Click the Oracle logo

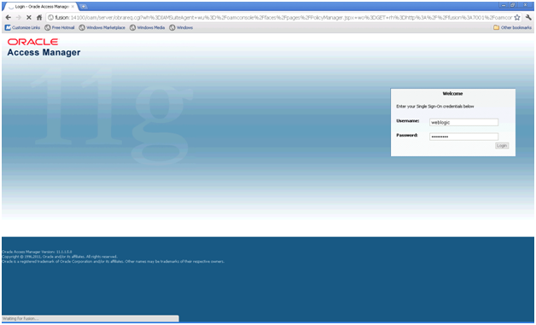[32, 42]
